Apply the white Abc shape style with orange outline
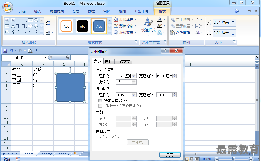 pos(66,26)
